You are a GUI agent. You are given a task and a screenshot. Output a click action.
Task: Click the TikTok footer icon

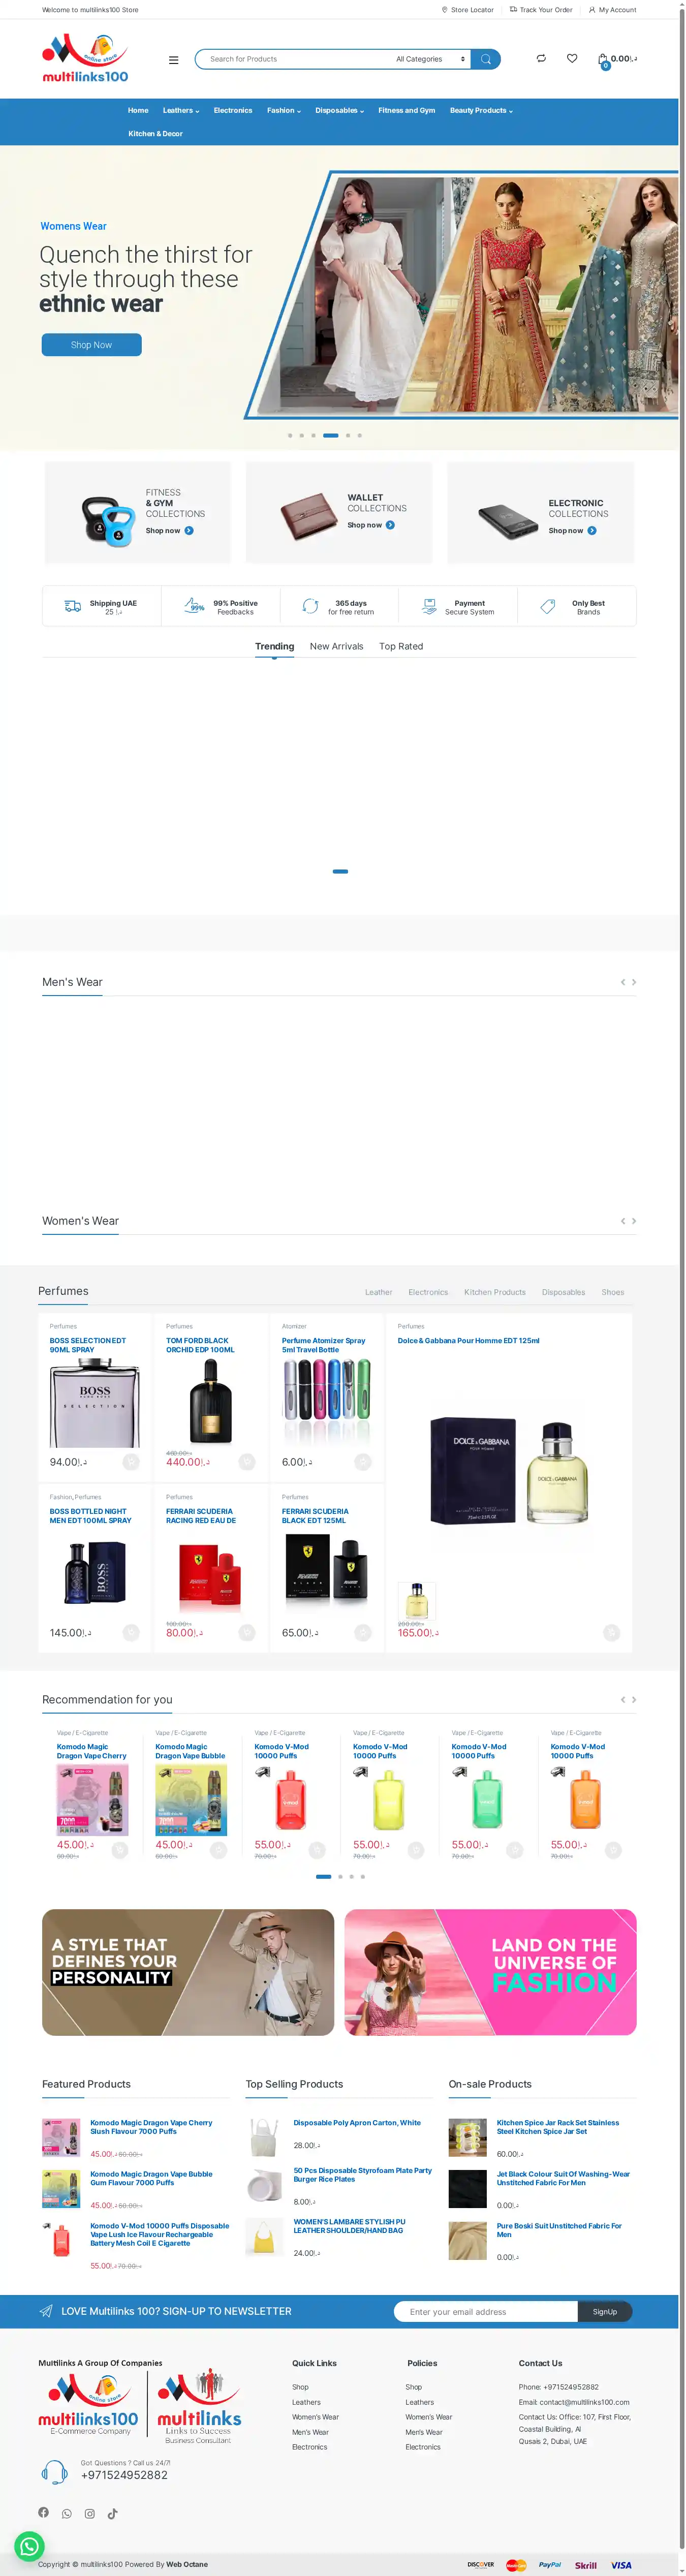[113, 2513]
